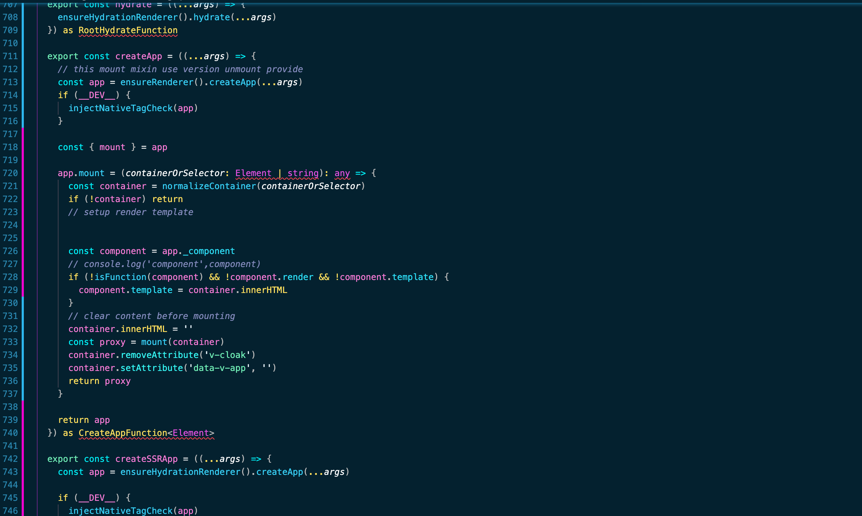Click line number 742 in the gutter
Image resolution: width=862 pixels, height=516 pixels.
click(10, 459)
